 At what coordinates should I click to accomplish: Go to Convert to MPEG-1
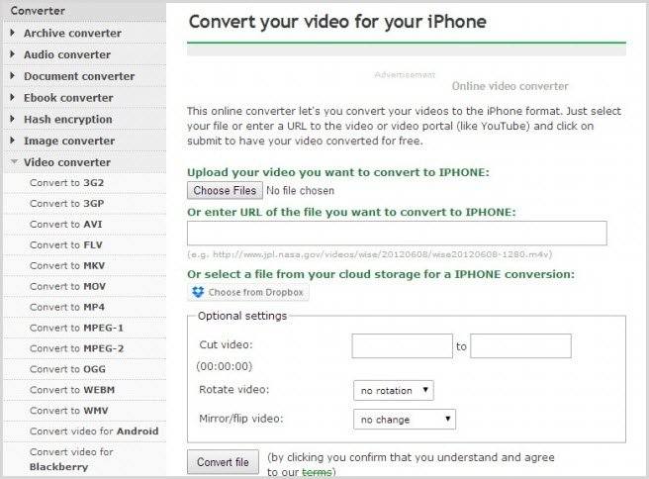point(76,328)
